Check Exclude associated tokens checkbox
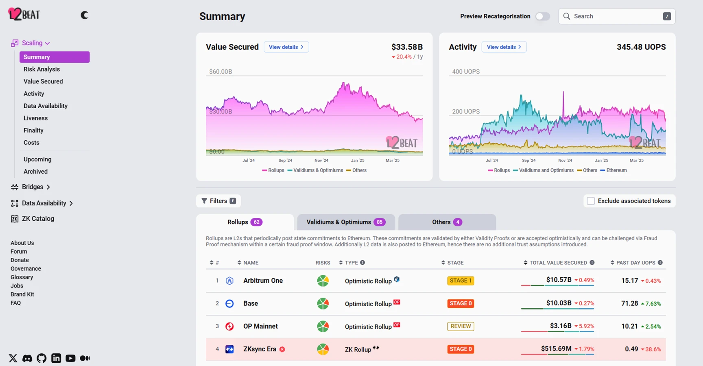The image size is (703, 366). 591,201
